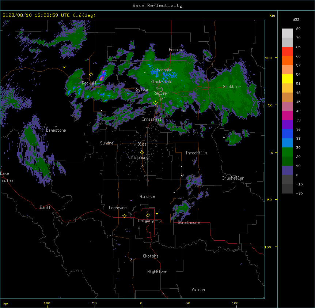Select the light blue legend swatch above 30
The width and height of the screenshot is (315, 308).
287,143
